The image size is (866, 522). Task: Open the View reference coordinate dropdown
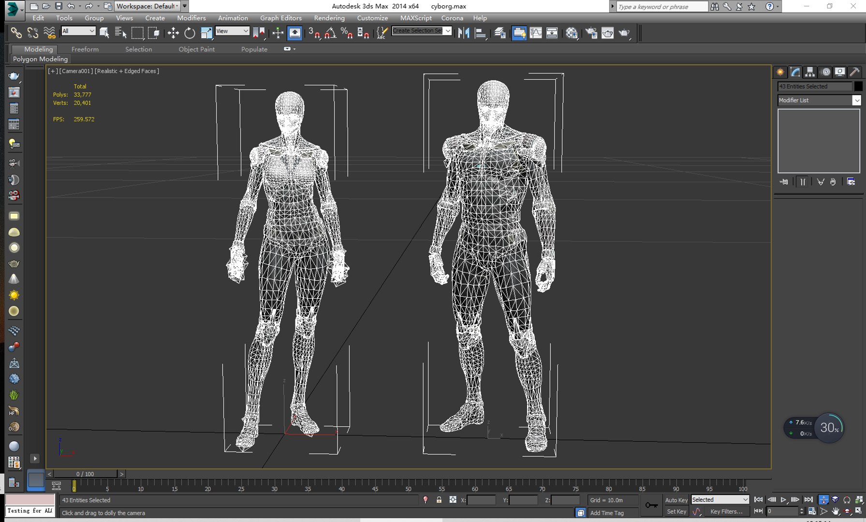(232, 31)
